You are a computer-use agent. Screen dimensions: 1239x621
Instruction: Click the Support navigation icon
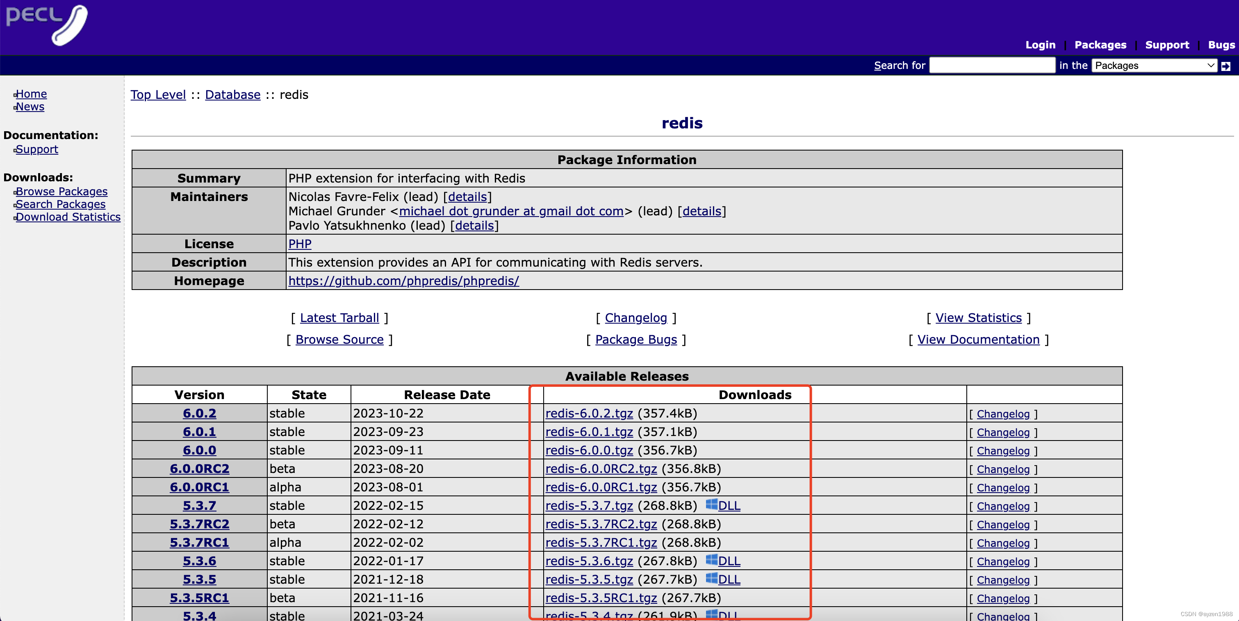click(1168, 44)
